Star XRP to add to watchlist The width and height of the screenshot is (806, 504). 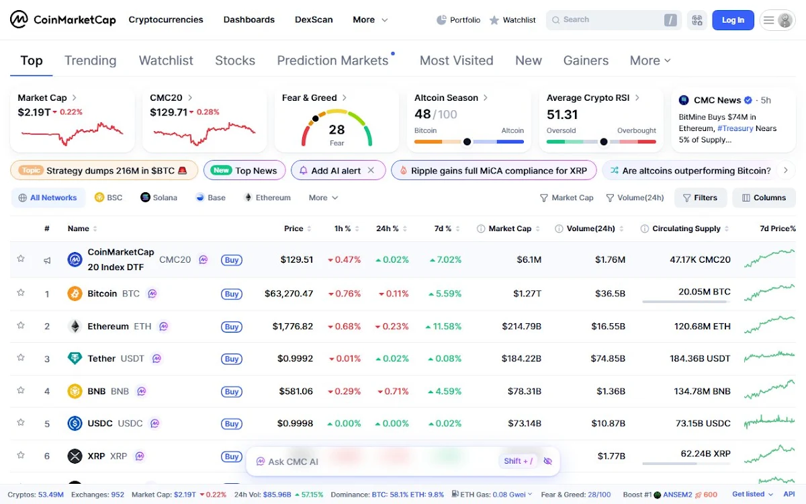[21, 455]
